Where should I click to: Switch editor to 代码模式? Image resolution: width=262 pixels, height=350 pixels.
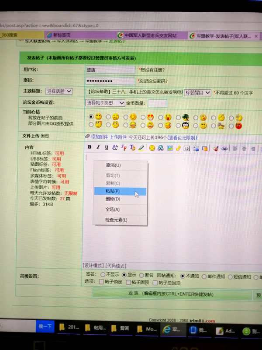pyautogui.click(x=116, y=266)
